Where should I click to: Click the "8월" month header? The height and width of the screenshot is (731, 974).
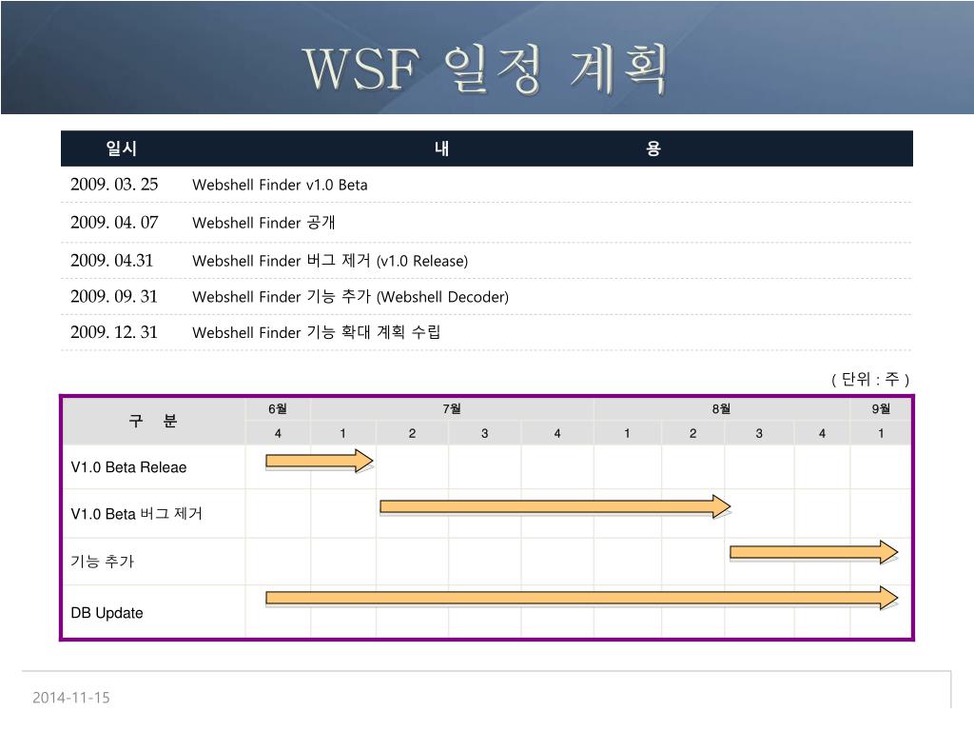[x=721, y=409]
